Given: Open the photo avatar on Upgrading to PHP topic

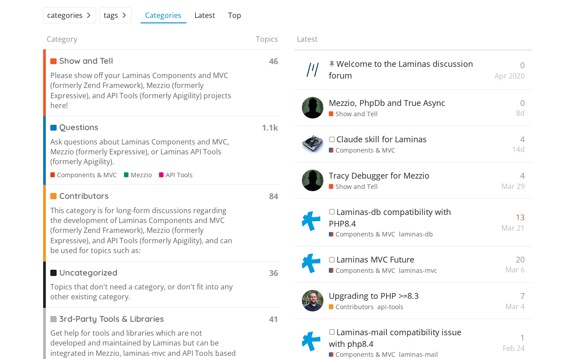Looking at the screenshot, I should 313,301.
